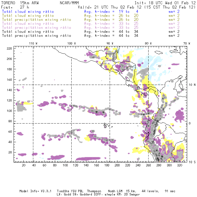Click the first olive "k-index = 26 to 20" text
This screenshot has width=197, height=197.
(x=117, y=16)
